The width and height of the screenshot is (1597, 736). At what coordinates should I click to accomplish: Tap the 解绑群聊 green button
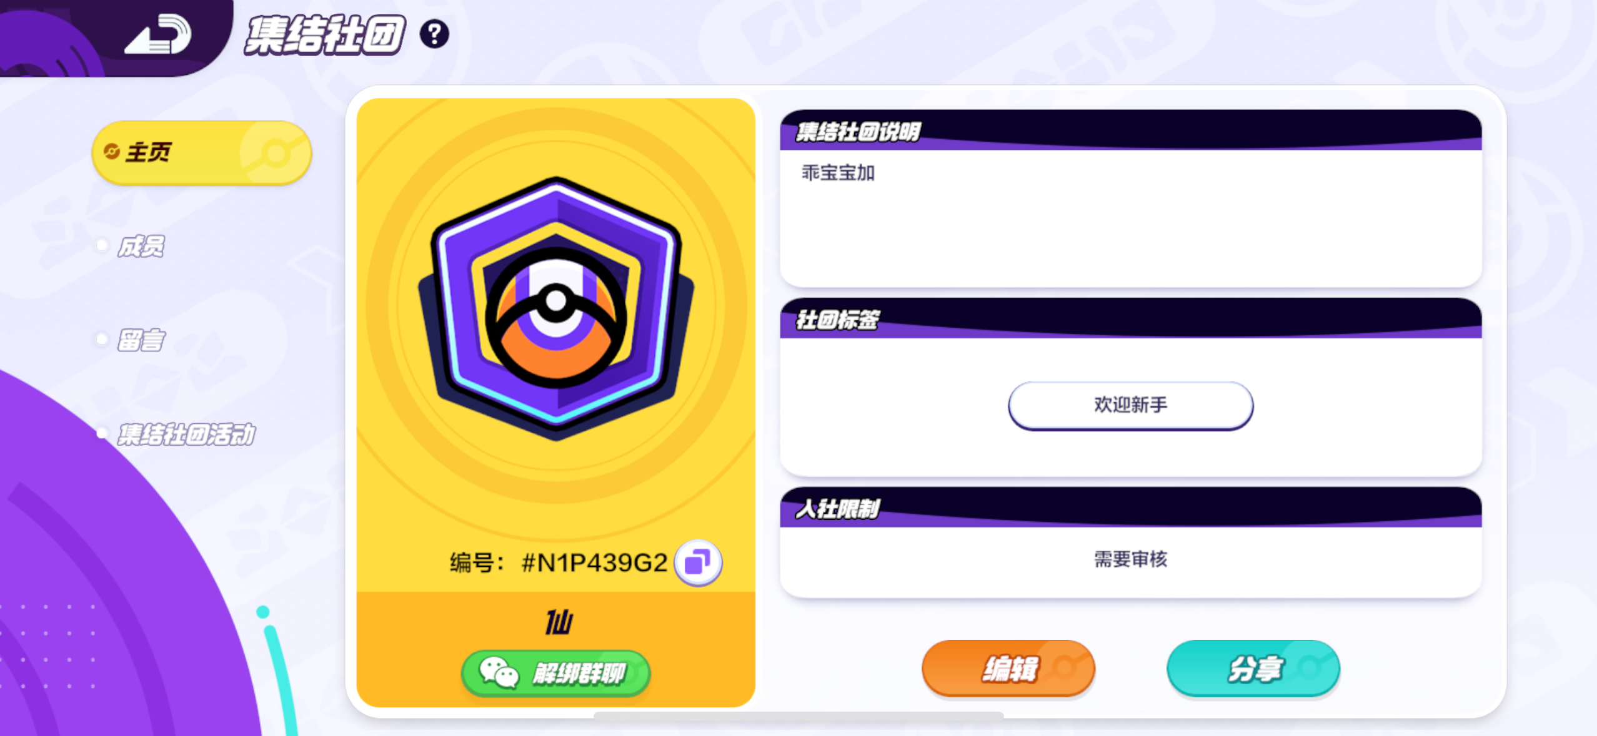(555, 673)
